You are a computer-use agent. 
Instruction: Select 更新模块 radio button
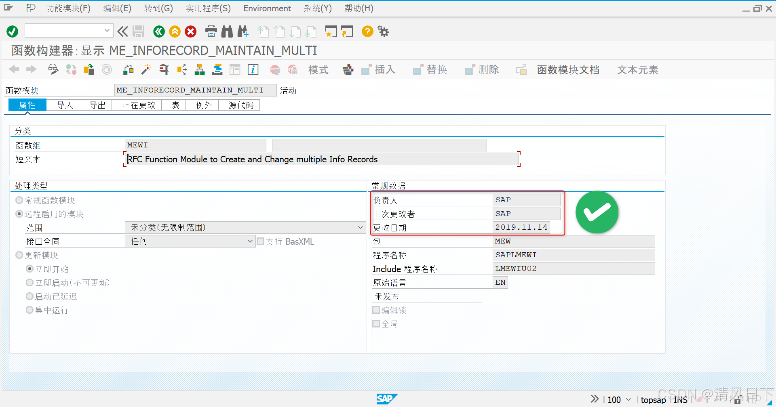(x=19, y=255)
